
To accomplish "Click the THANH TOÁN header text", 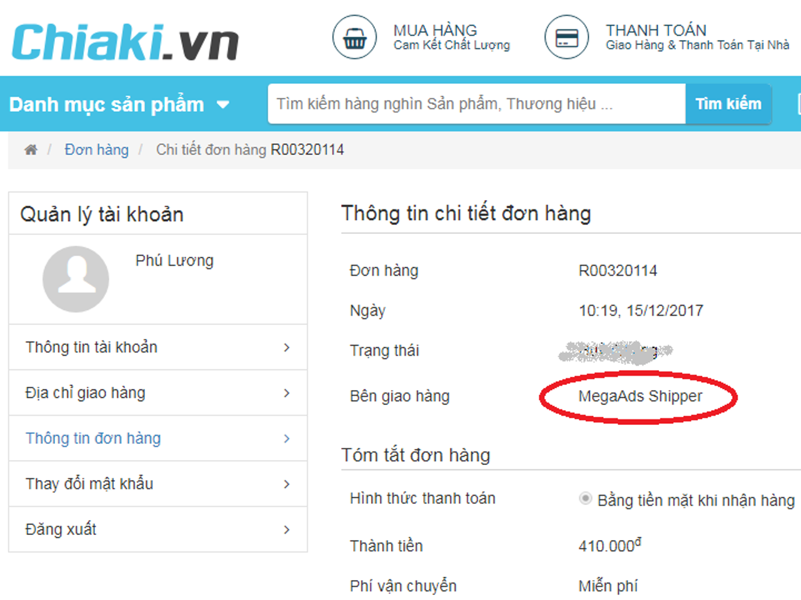I will [x=656, y=30].
